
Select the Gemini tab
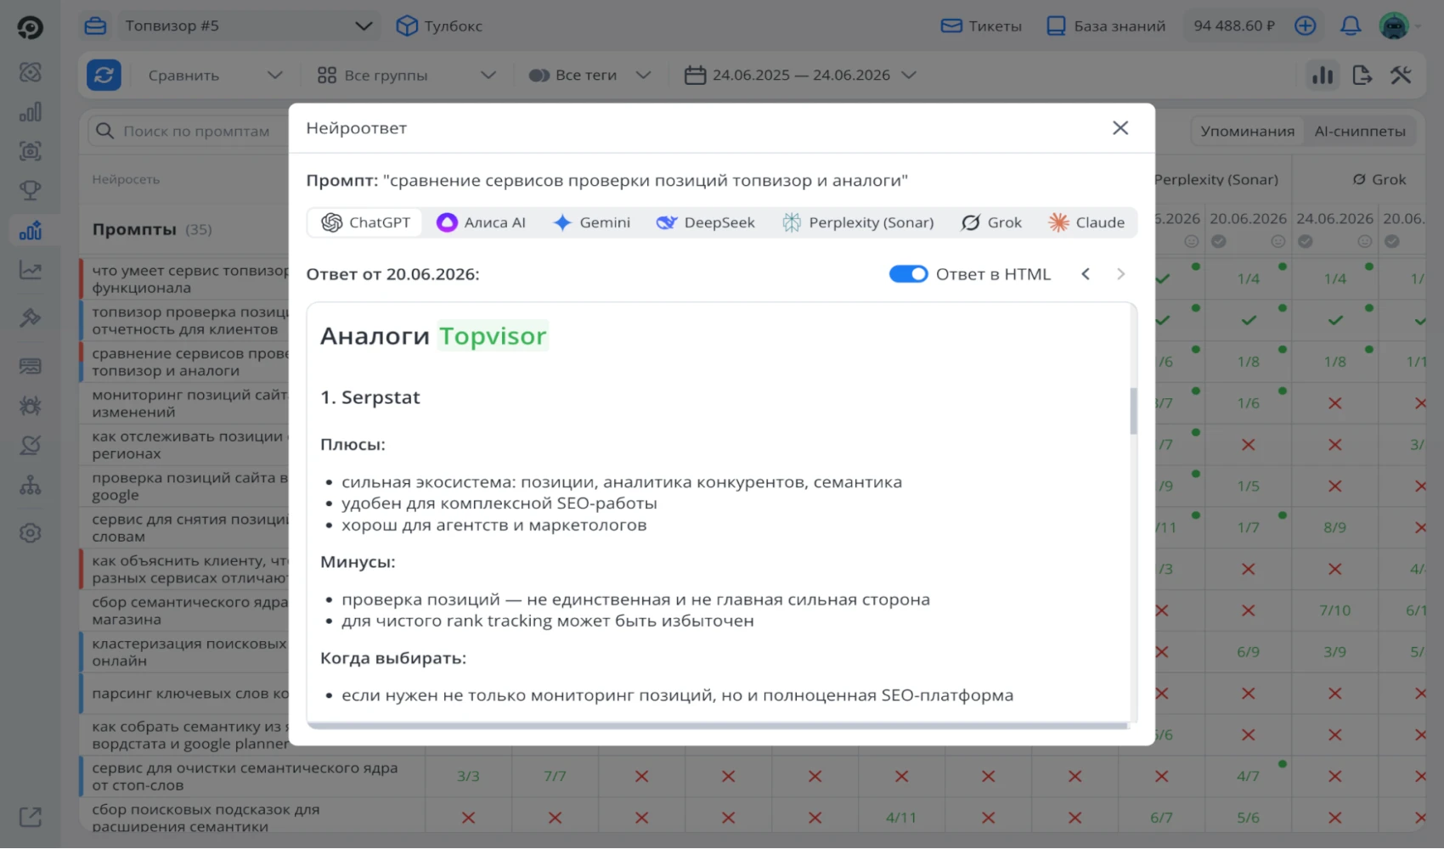[x=591, y=222]
